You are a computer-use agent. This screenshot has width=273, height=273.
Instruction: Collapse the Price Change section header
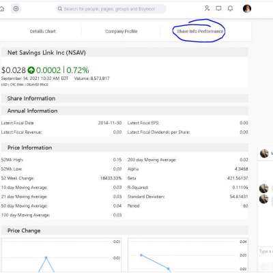coord(125,231)
